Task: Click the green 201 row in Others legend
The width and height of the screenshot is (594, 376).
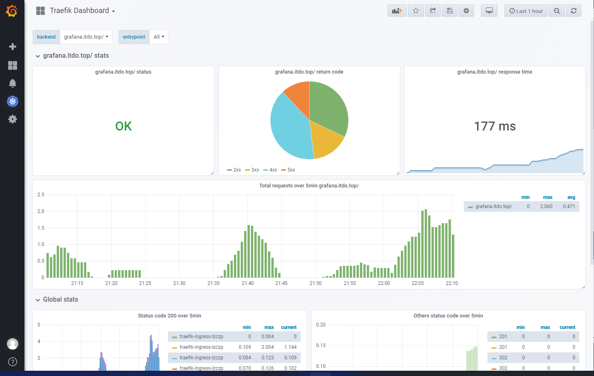Action: point(533,337)
